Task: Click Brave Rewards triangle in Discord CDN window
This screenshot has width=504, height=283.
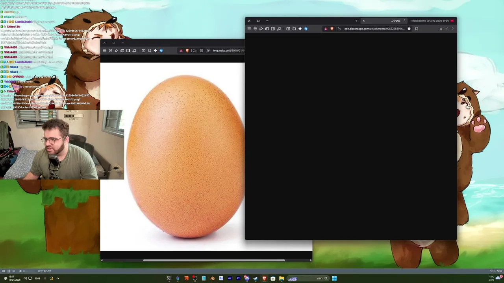Action: point(326,29)
